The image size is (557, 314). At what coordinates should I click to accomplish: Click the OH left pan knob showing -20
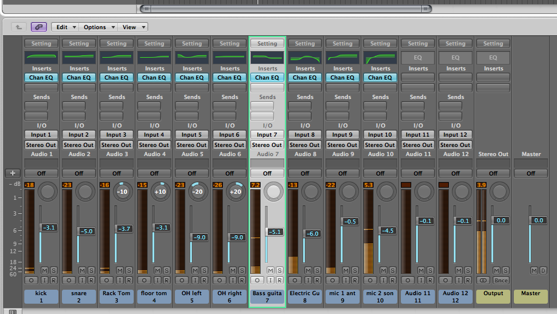198,191
